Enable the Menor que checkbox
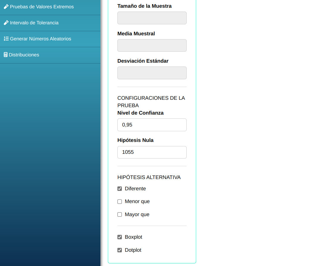The height and width of the screenshot is (266, 329). tap(120, 202)
